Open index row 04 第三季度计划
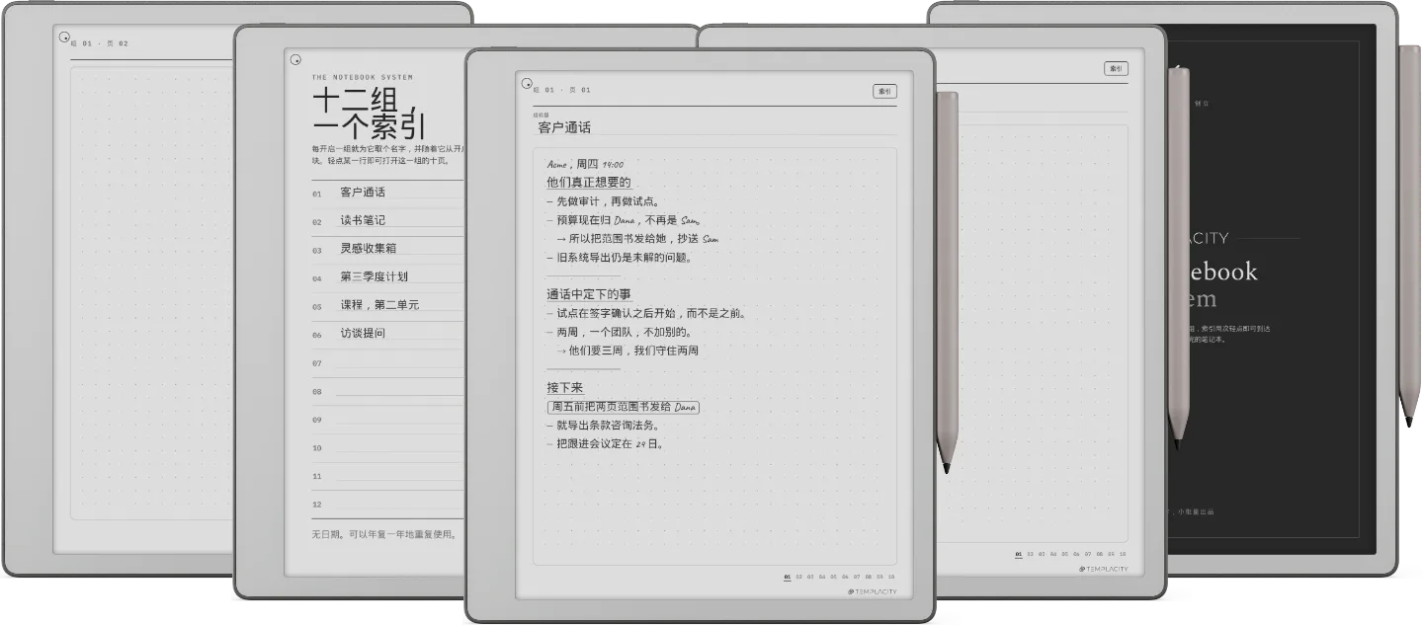Screen dimensions: 1423x625 386,277
